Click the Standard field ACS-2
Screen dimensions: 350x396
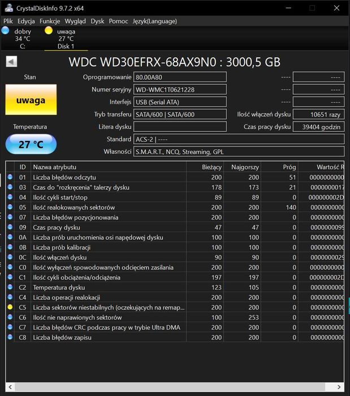click(239, 139)
